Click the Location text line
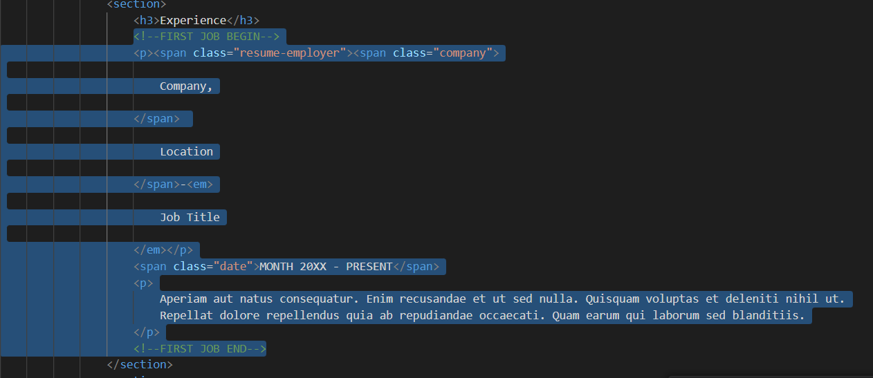Image resolution: width=873 pixels, height=378 pixels. [x=186, y=151]
